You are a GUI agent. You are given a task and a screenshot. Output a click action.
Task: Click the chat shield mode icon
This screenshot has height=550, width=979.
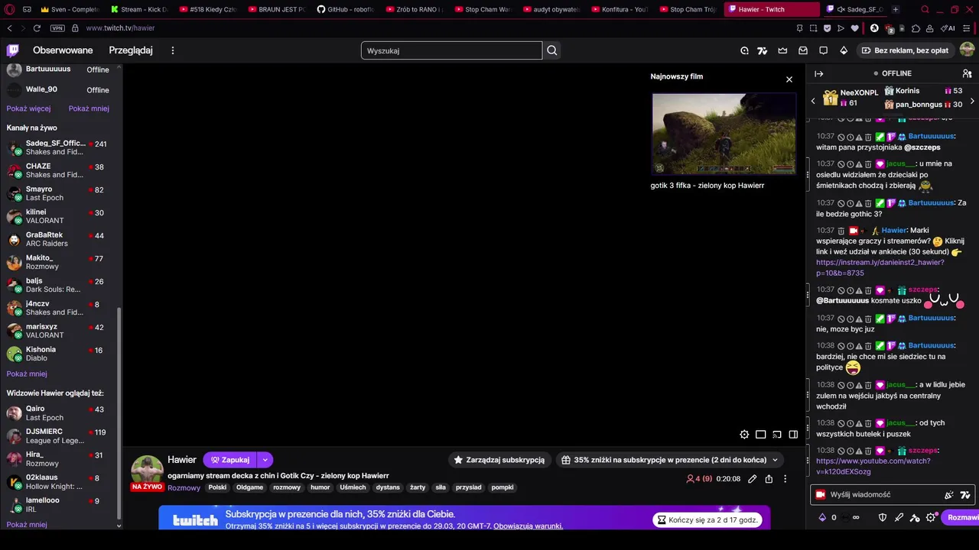click(882, 517)
